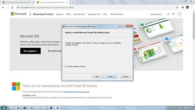Click the For up to 6 people link
The height and width of the screenshot is (110, 195).
pos(55,51)
